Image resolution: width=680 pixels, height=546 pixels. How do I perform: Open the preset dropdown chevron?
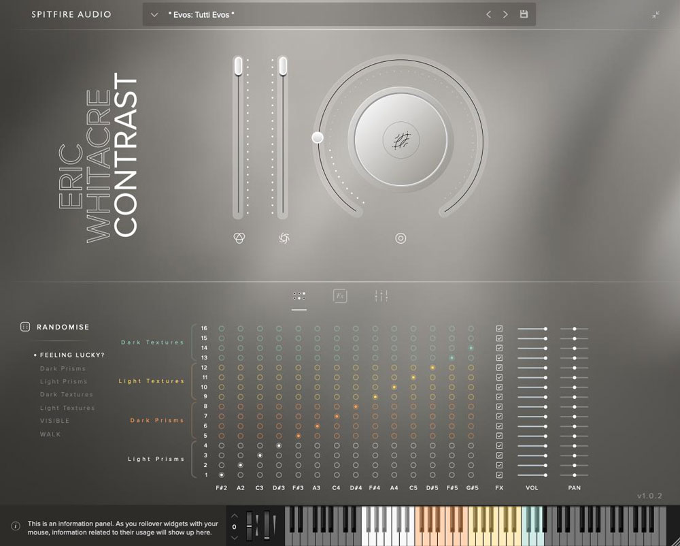coord(154,15)
